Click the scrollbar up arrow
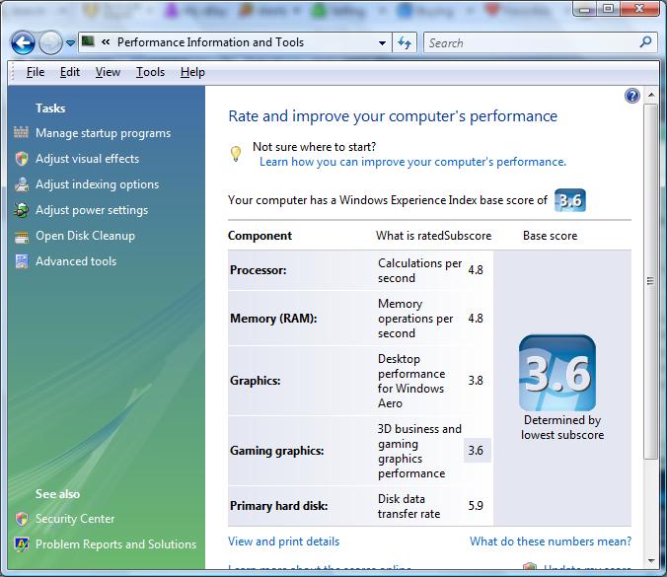Image resolution: width=667 pixels, height=577 pixels. click(651, 95)
